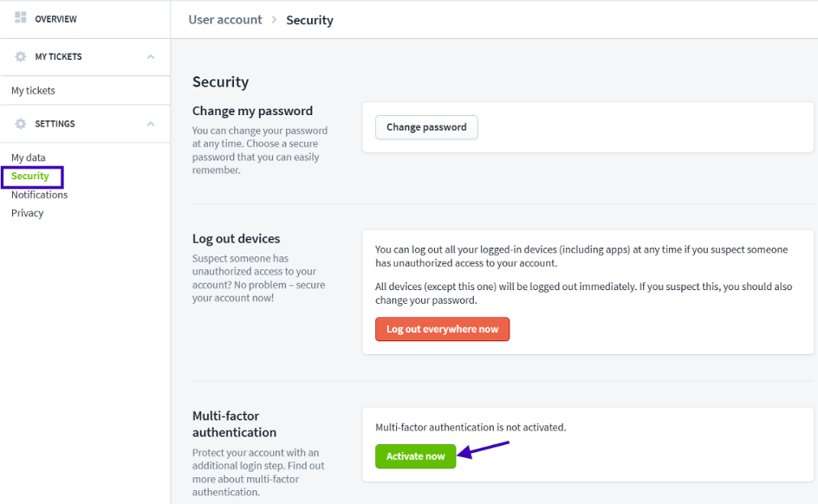
Task: Collapse the My Tickets section chevron
Action: [151, 56]
